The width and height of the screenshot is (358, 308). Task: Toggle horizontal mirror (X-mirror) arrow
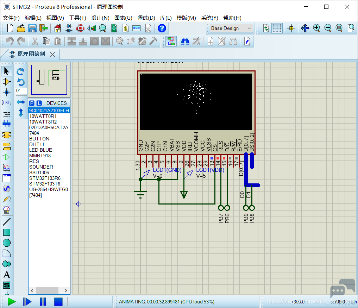click(x=21, y=102)
